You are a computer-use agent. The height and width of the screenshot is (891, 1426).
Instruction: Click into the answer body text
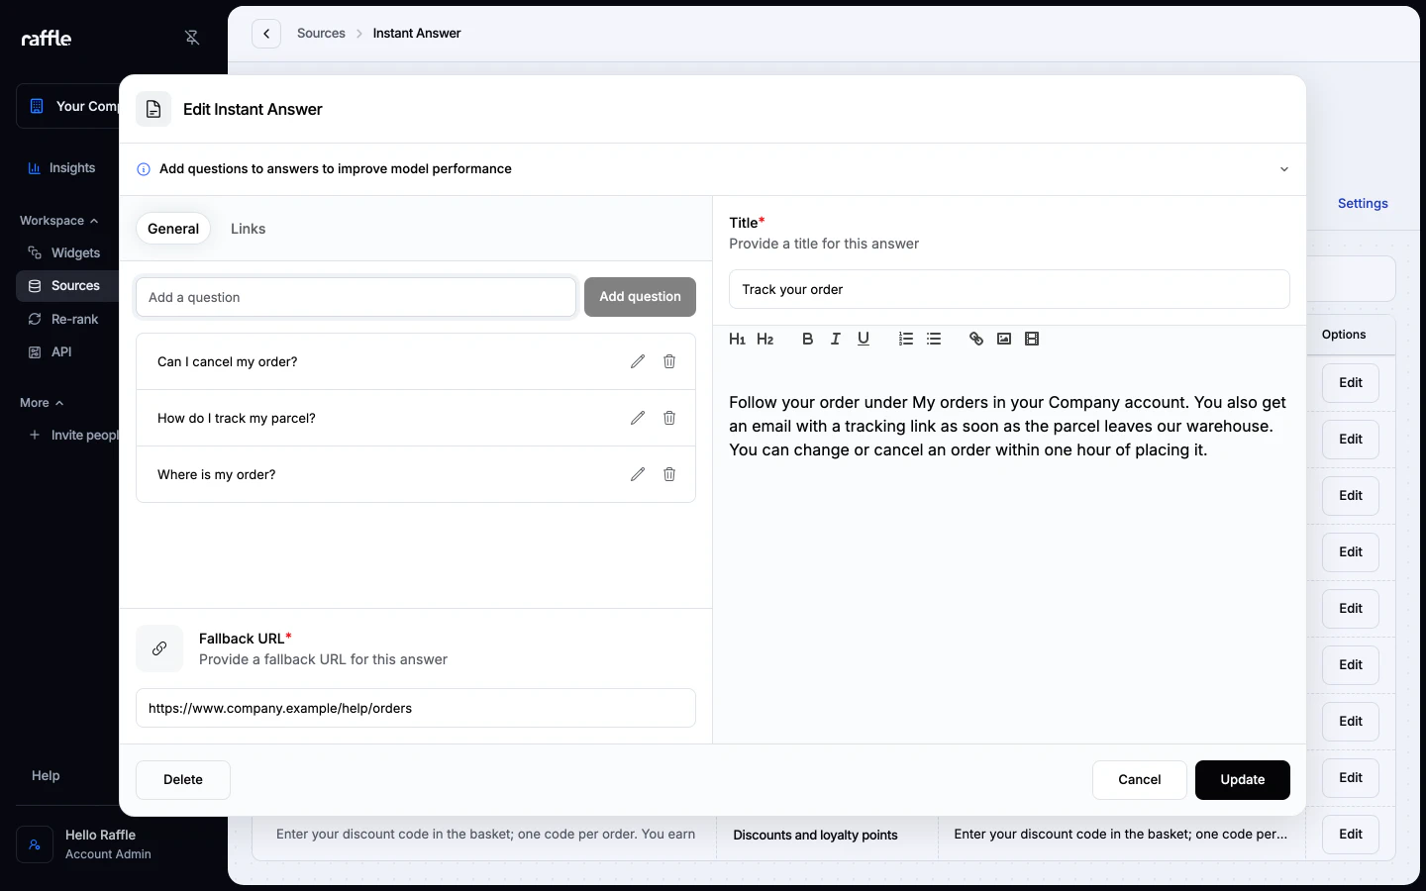point(1008,426)
